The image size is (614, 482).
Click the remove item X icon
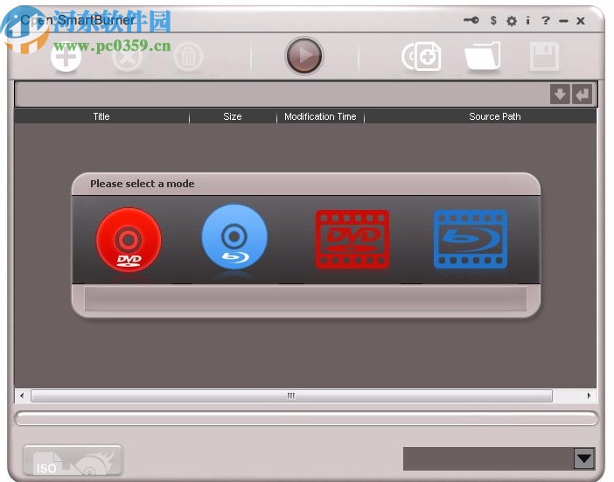coord(128,57)
